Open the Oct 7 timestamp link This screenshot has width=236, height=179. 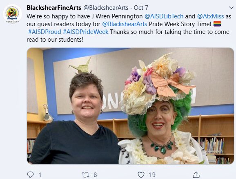tap(141, 8)
